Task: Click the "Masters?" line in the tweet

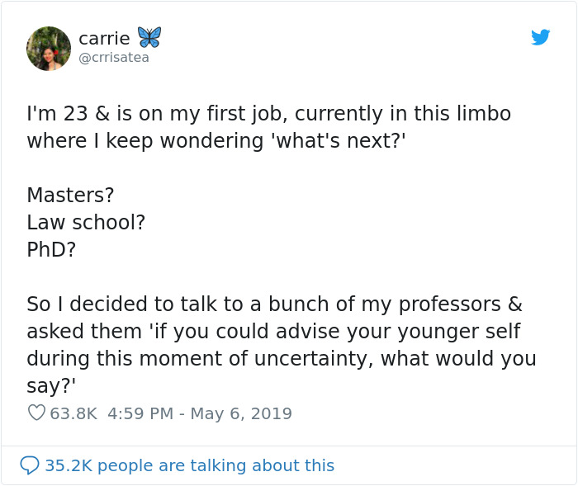Action: (x=70, y=196)
